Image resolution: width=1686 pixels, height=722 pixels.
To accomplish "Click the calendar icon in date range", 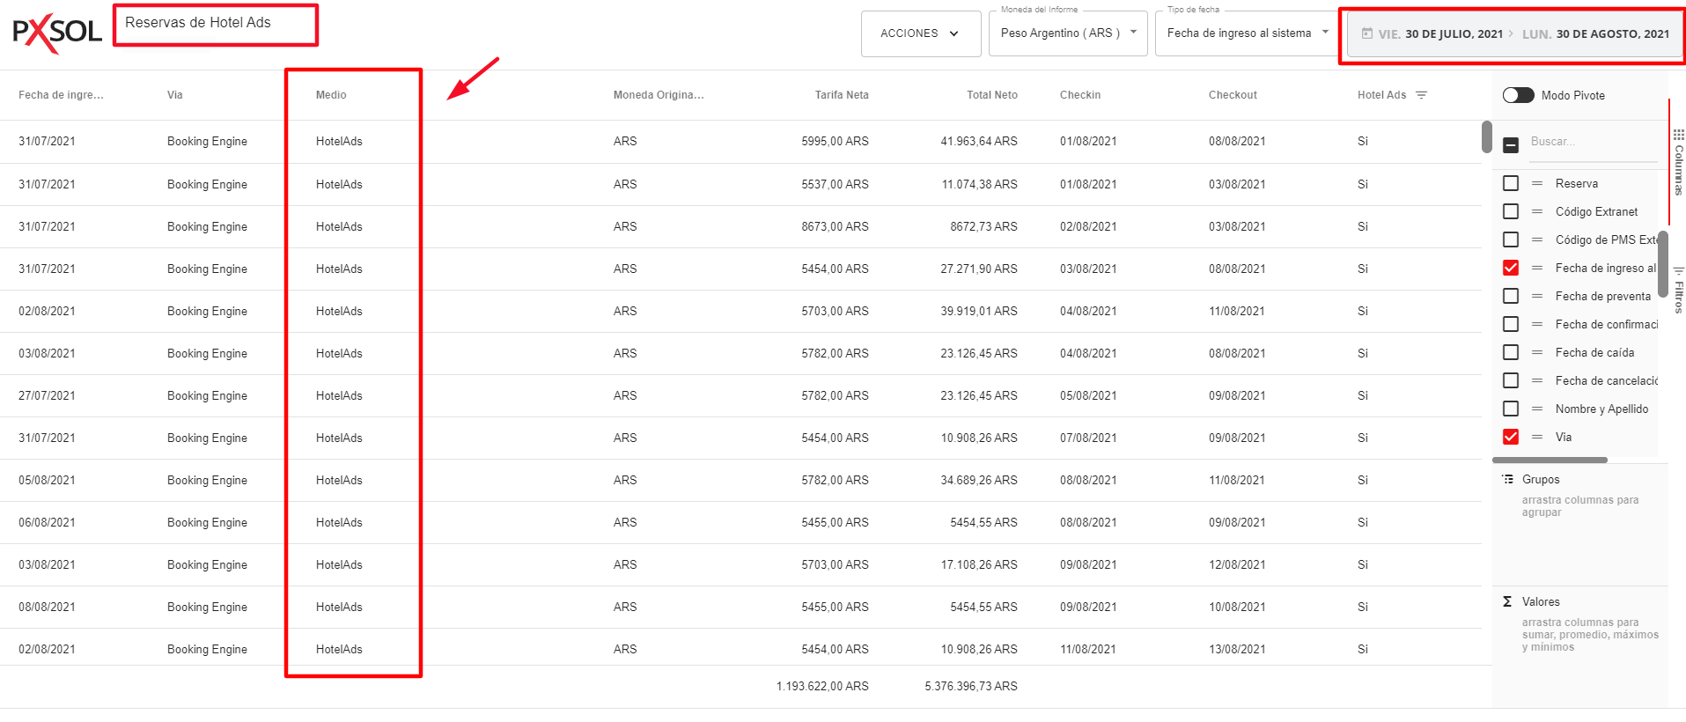I will tap(1366, 33).
